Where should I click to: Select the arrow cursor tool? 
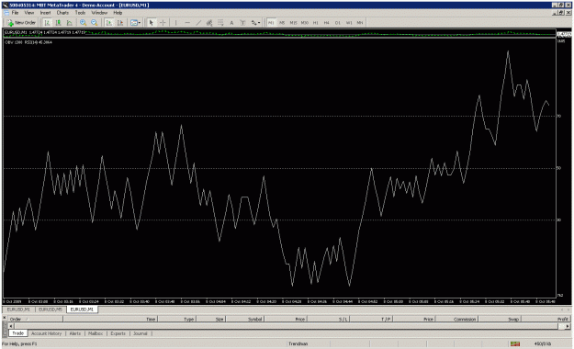(x=152, y=23)
